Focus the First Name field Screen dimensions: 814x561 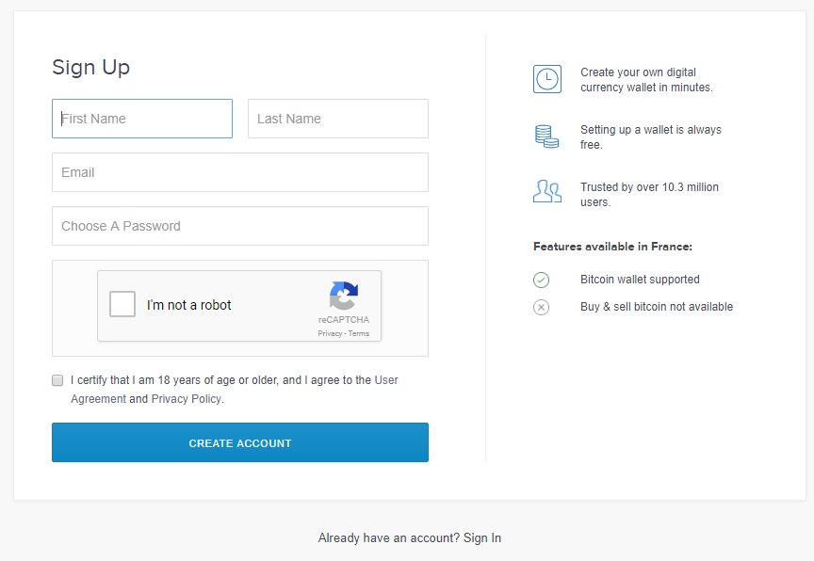pos(142,119)
